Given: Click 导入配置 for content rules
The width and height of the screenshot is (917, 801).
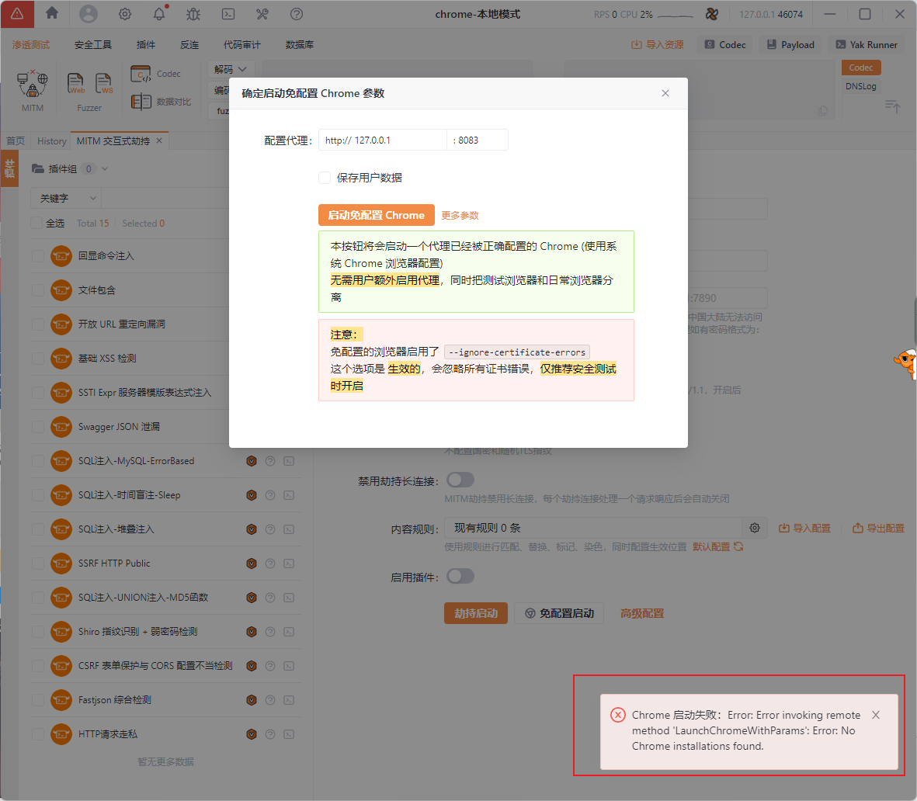Looking at the screenshot, I should 804,528.
